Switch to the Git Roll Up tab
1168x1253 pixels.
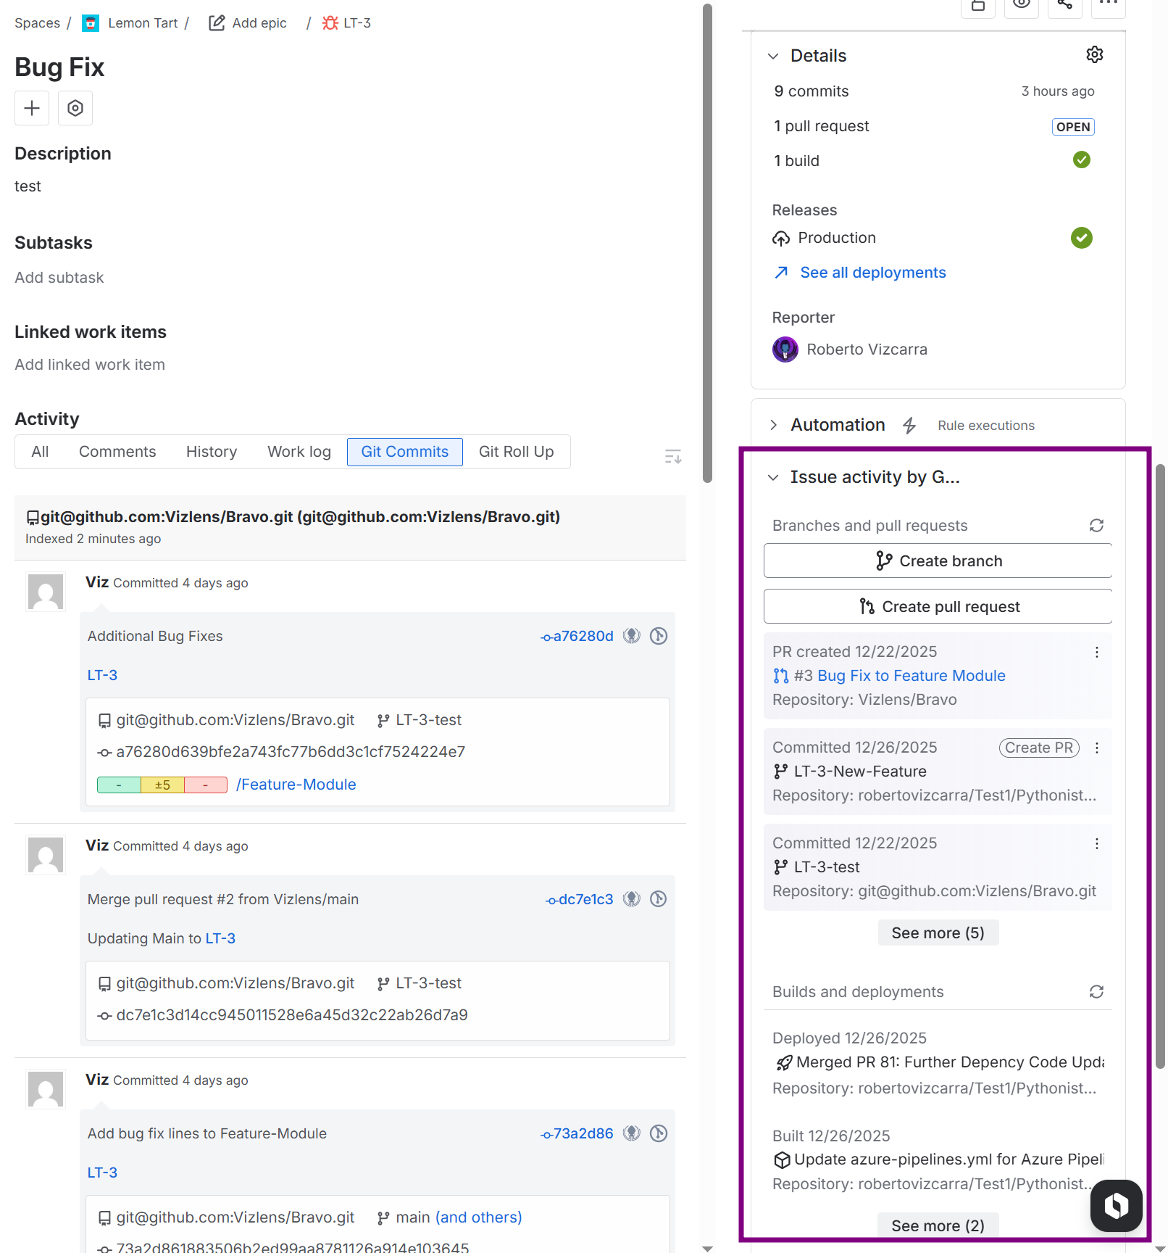516,452
